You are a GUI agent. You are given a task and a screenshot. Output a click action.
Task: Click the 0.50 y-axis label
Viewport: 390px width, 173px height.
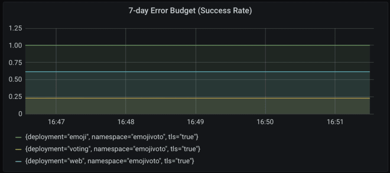[16, 80]
